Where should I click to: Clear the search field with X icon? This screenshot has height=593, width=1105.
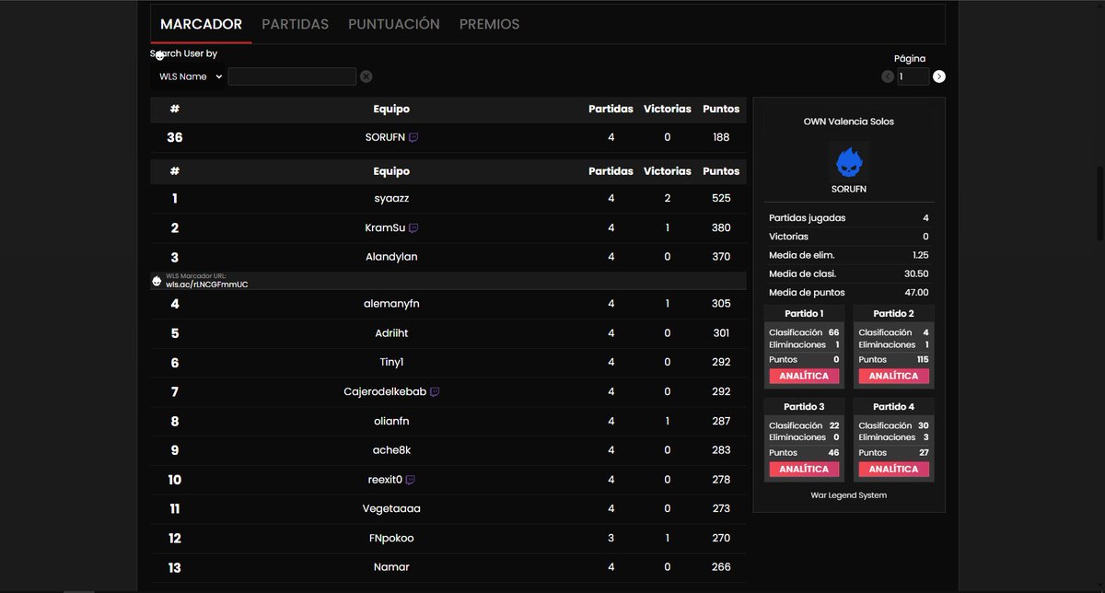click(366, 76)
